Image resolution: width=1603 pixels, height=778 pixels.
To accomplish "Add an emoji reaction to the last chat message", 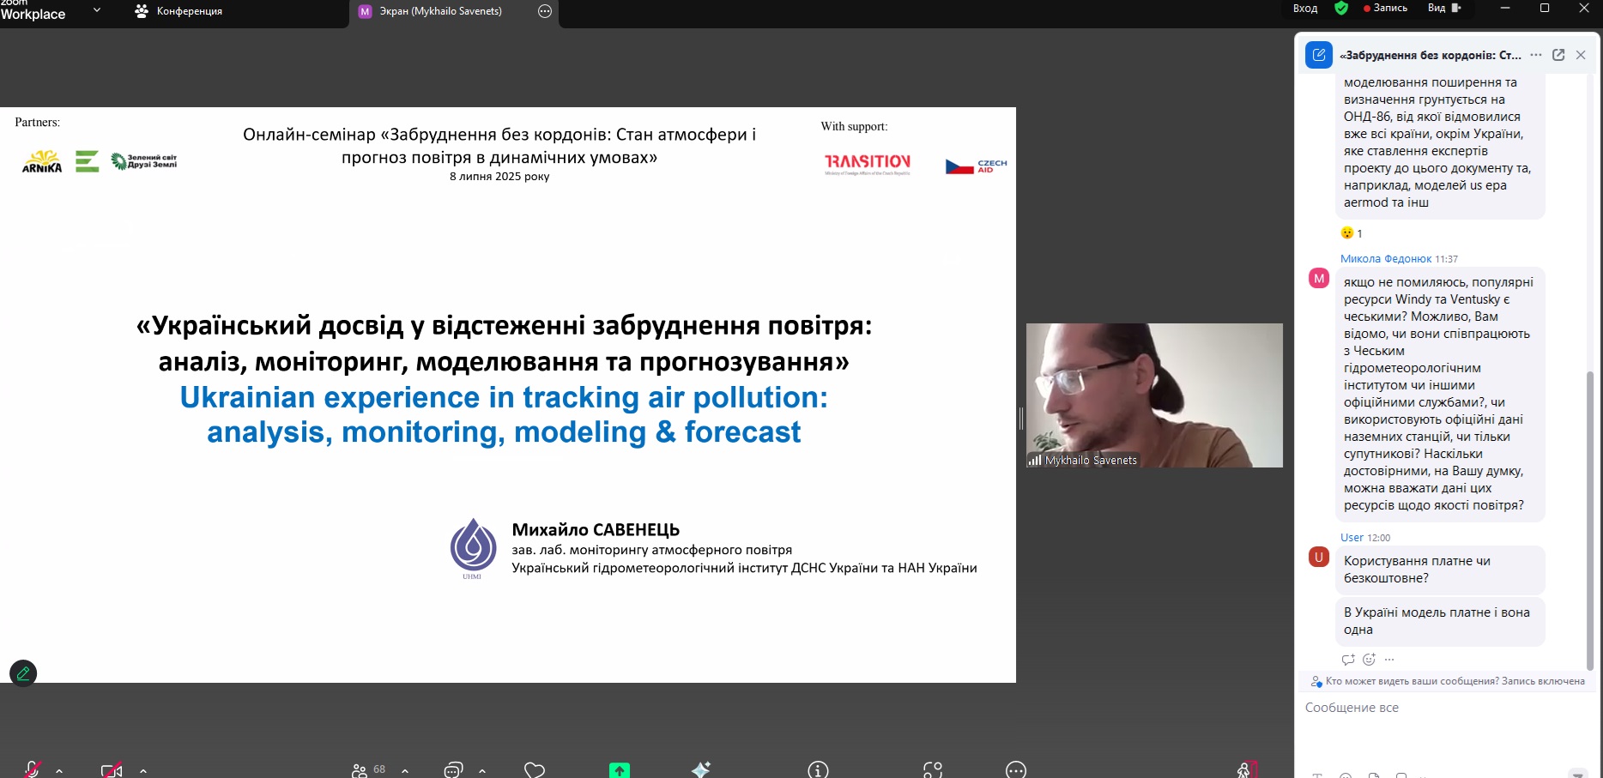I will click(x=1369, y=660).
